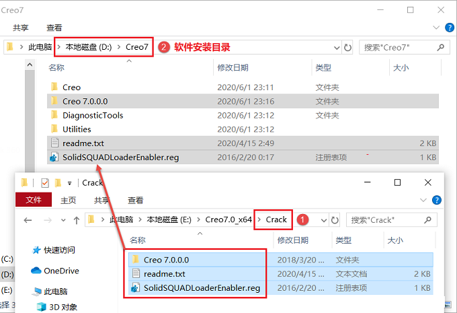Click the readme.txt file icon in Creo7 window
The height and width of the screenshot is (313, 457).
[54, 143]
